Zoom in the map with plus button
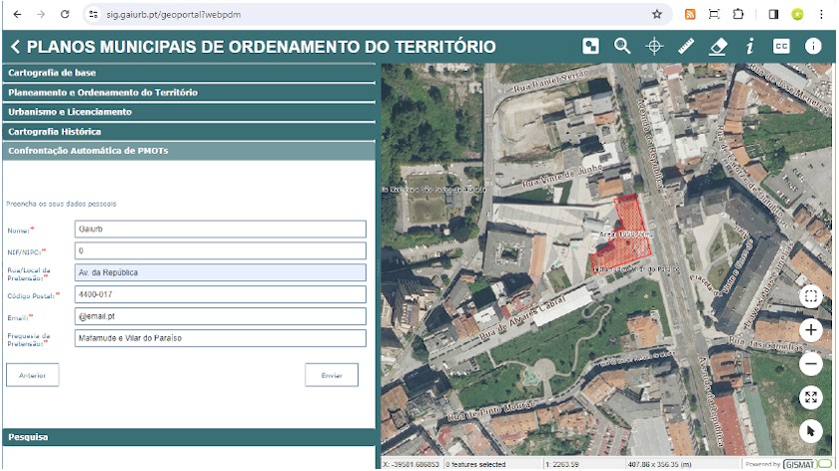Image resolution: width=839 pixels, height=471 pixels. pos(811,330)
